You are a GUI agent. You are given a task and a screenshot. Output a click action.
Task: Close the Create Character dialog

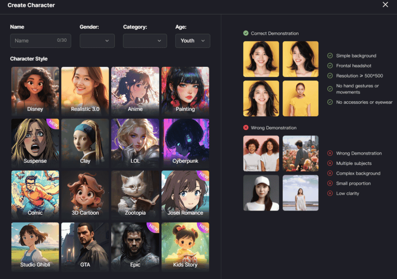coord(385,5)
